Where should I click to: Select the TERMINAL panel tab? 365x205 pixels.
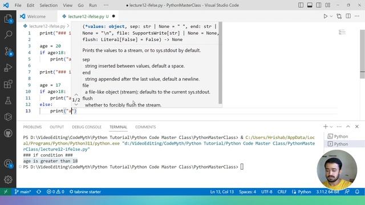pos(118,127)
